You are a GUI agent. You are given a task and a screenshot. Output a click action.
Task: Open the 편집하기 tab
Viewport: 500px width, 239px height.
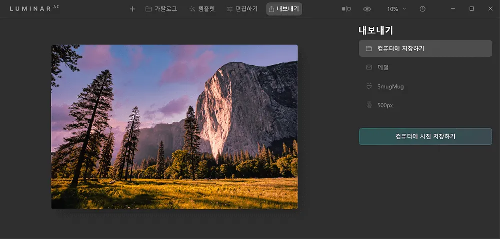point(246,9)
